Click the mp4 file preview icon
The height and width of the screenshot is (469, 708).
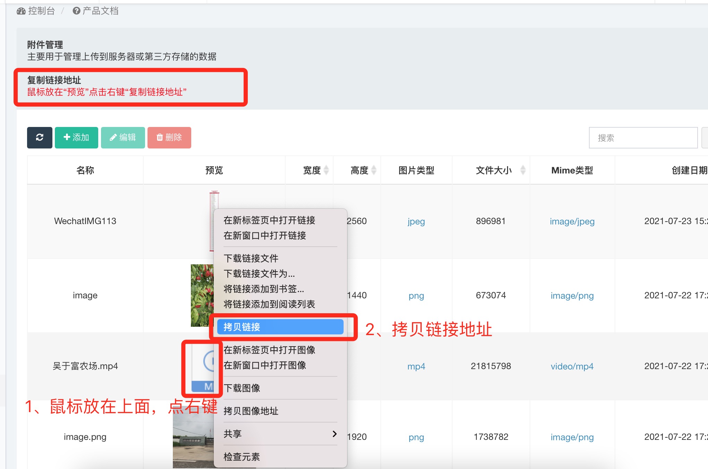(x=203, y=368)
